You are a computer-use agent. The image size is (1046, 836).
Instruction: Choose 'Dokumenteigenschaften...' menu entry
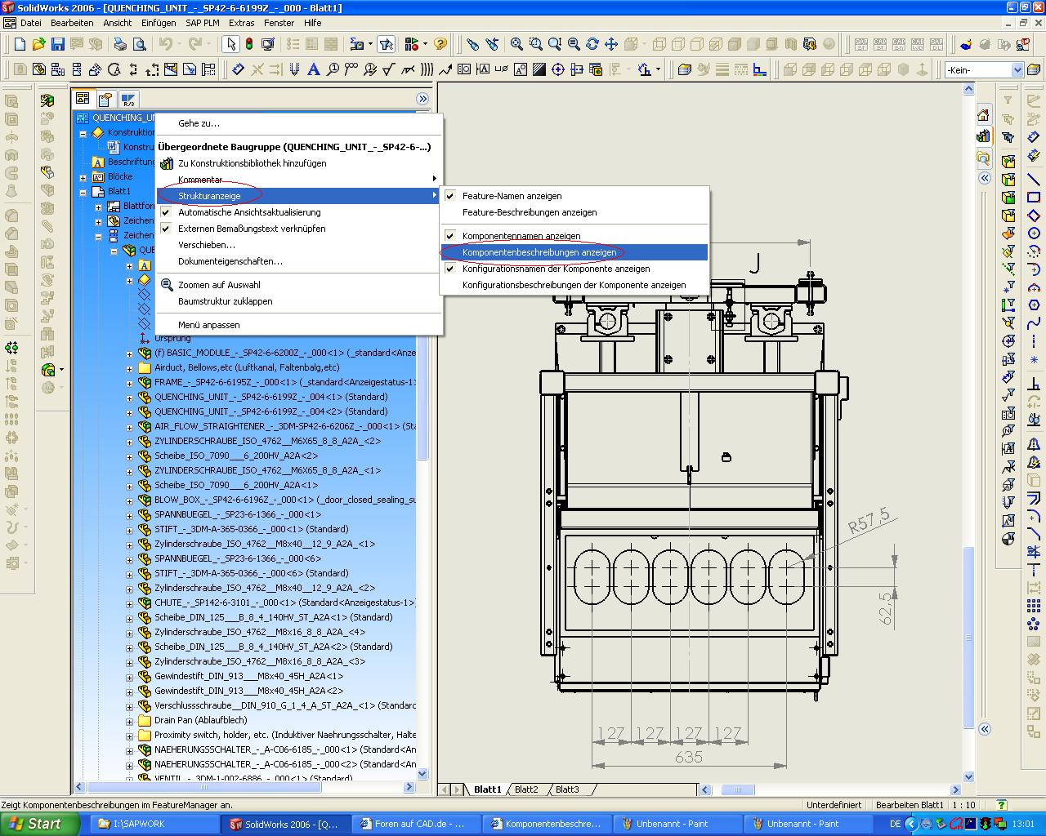pos(299,261)
